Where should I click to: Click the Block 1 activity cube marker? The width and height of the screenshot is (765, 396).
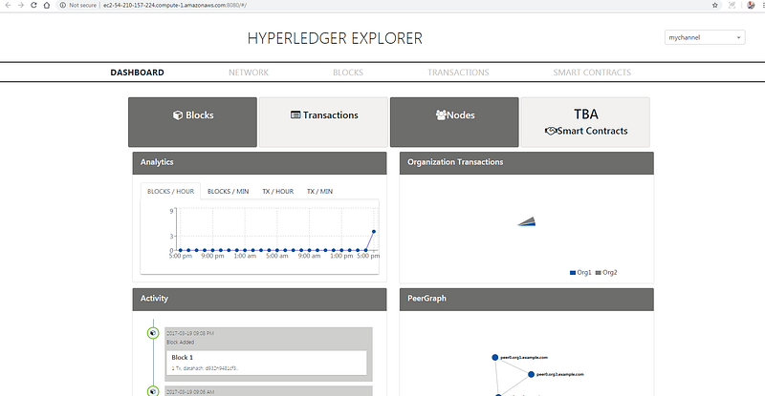point(153,333)
